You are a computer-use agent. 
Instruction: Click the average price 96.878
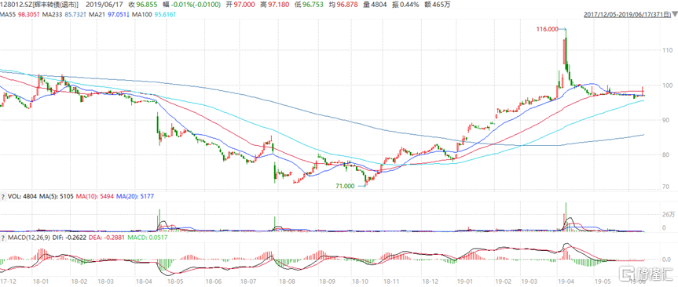point(348,5)
